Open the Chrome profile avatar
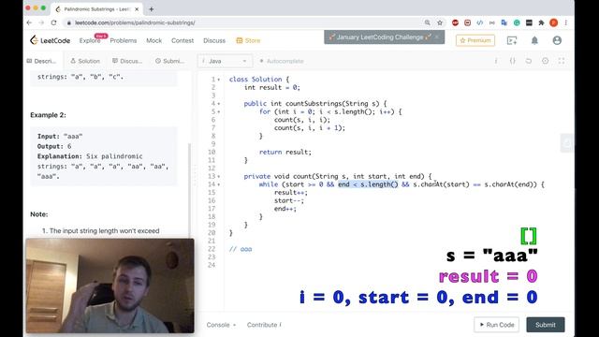This screenshot has height=337, width=599. [x=553, y=22]
